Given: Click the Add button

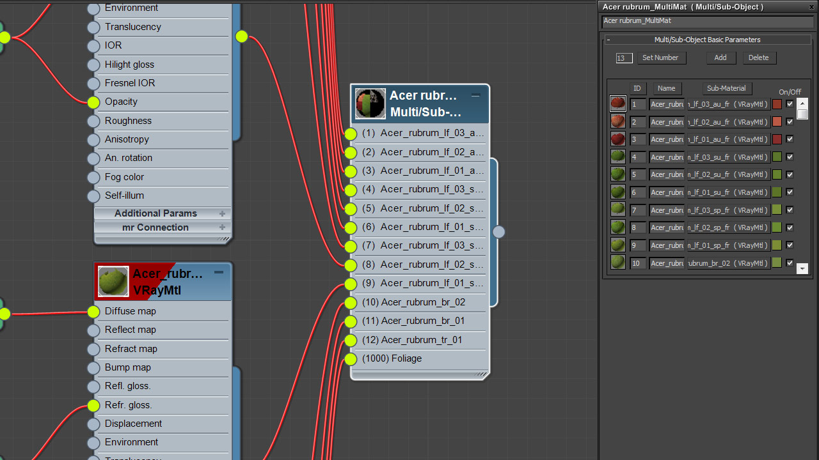Looking at the screenshot, I should tap(720, 57).
